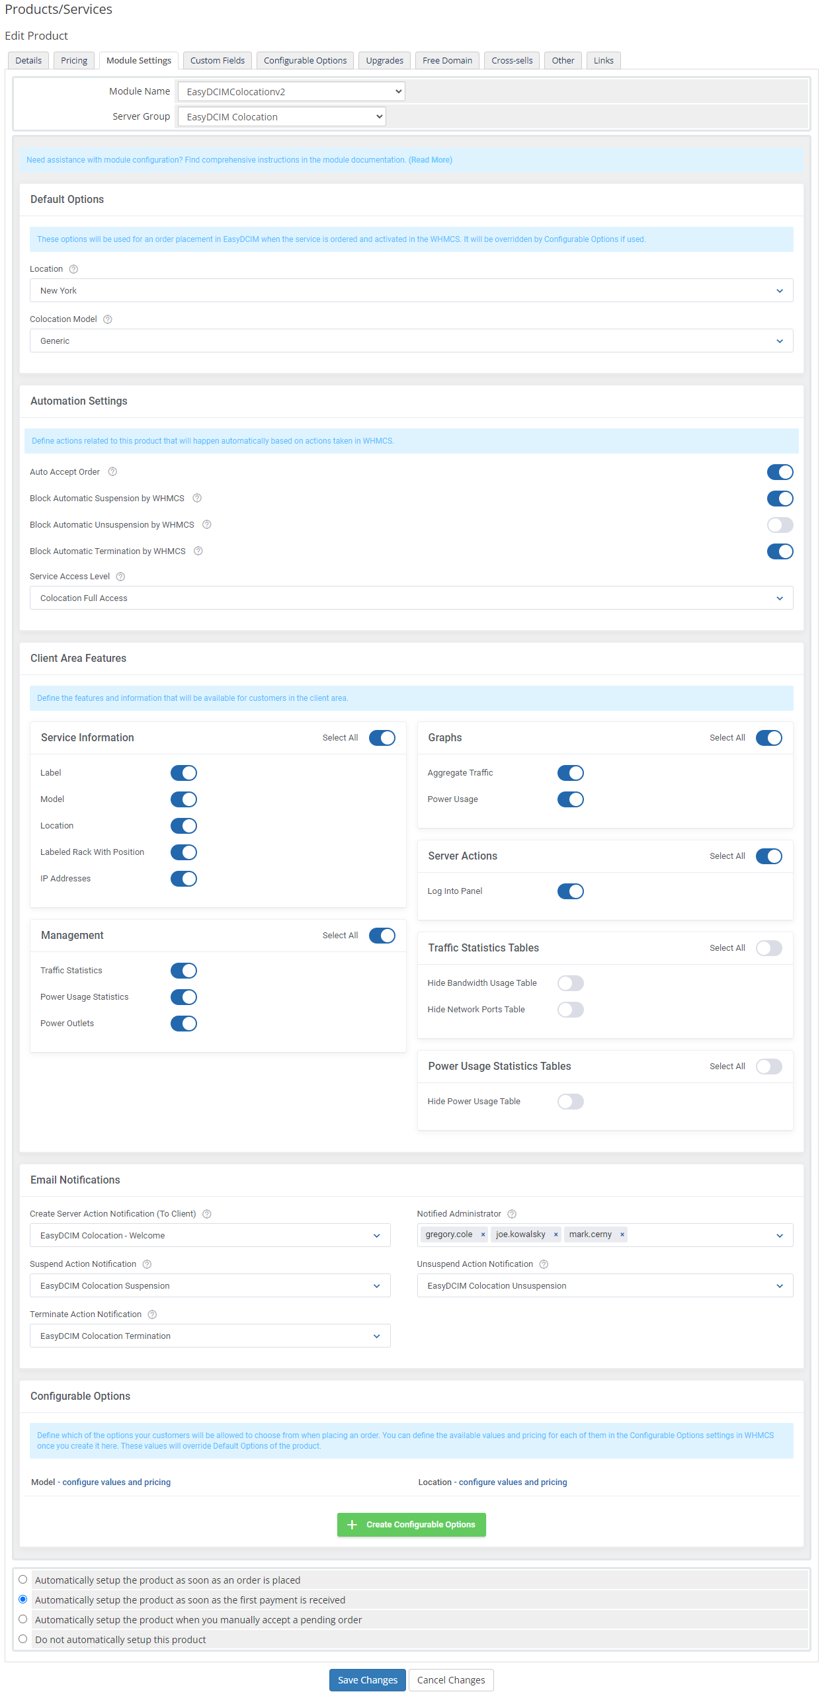Toggle Log Into Panel server action
Image resolution: width=824 pixels, height=1696 pixels.
pos(570,891)
